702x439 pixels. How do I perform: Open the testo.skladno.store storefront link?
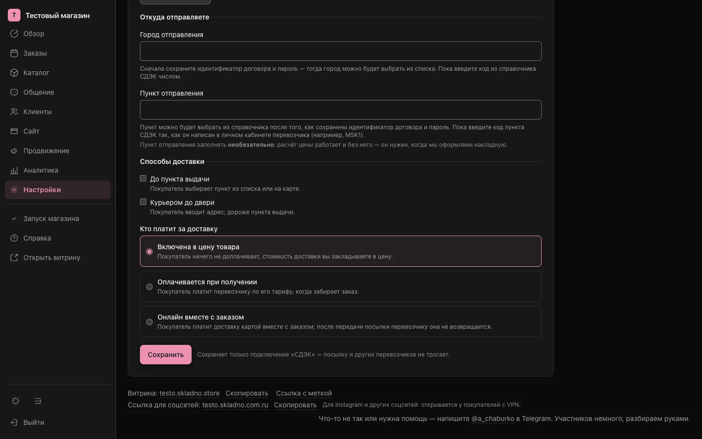click(189, 393)
